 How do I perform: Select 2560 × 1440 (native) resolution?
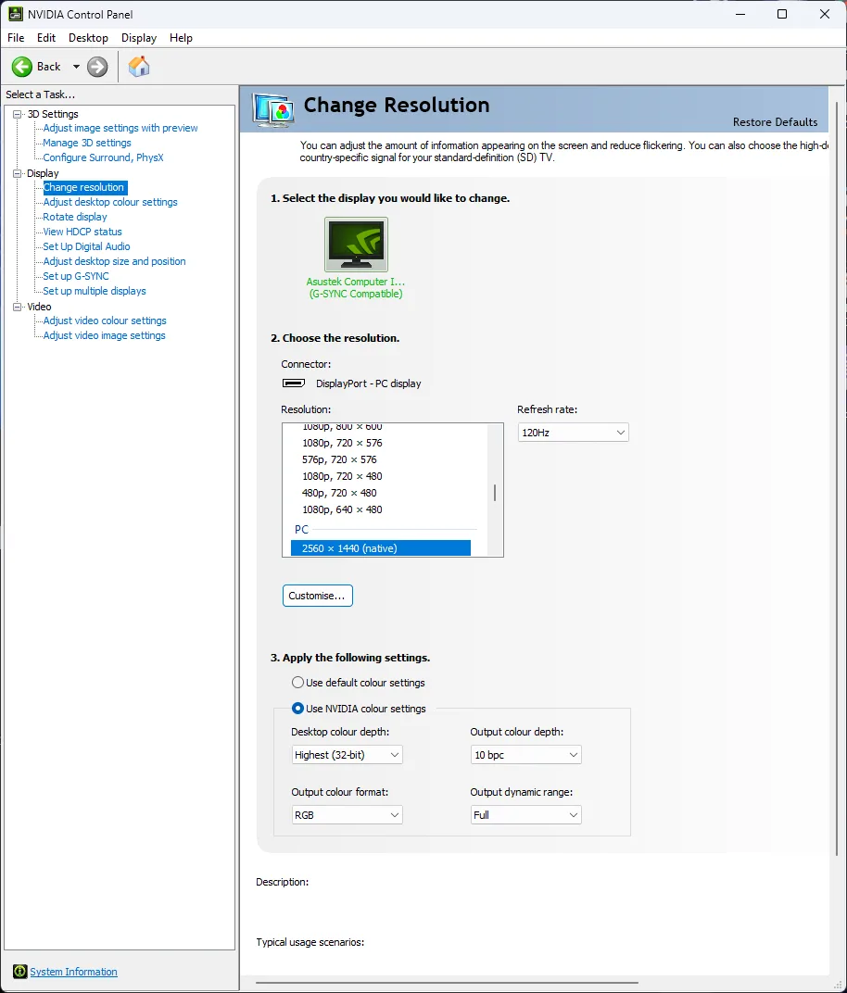(x=381, y=548)
